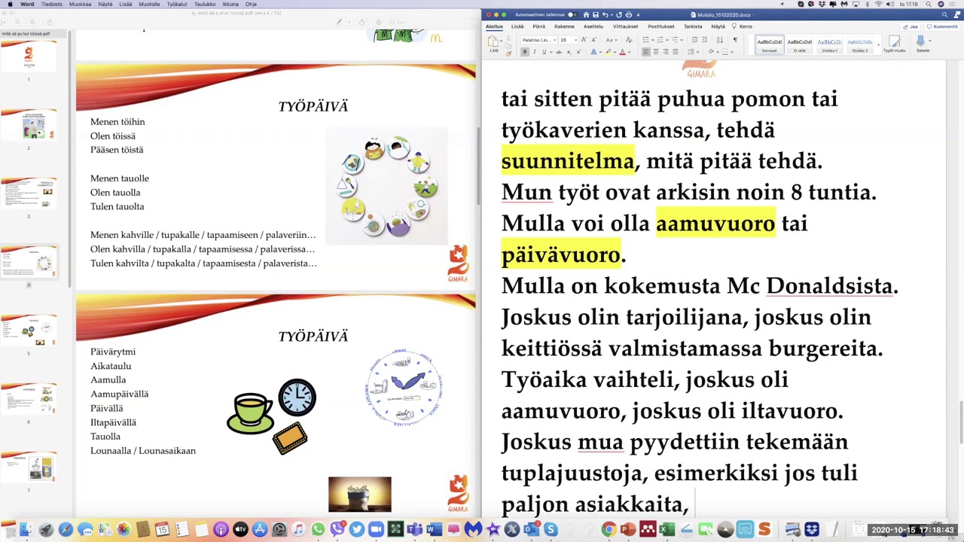
Task: Open the Rakenne ribbon tab
Action: [x=564, y=26]
